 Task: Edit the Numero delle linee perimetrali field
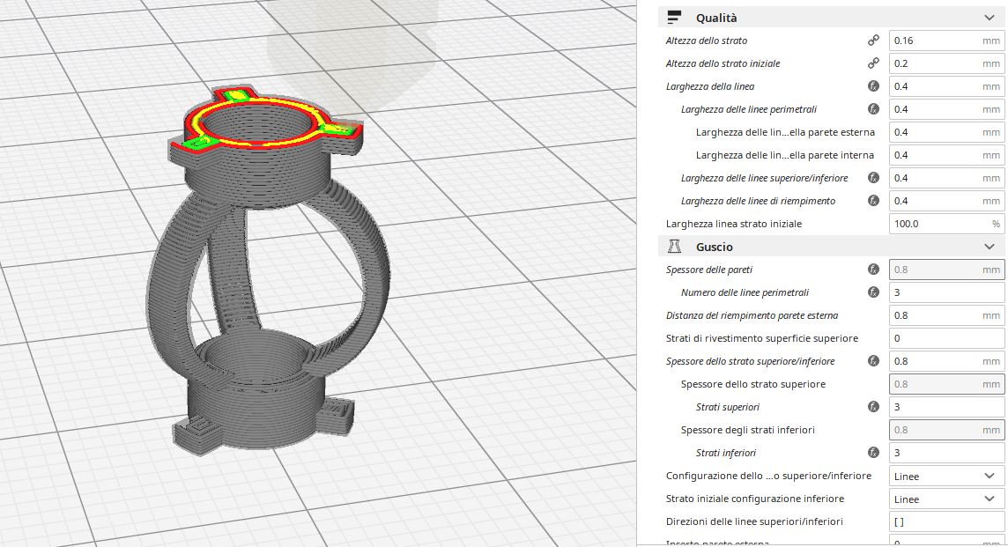point(946,292)
